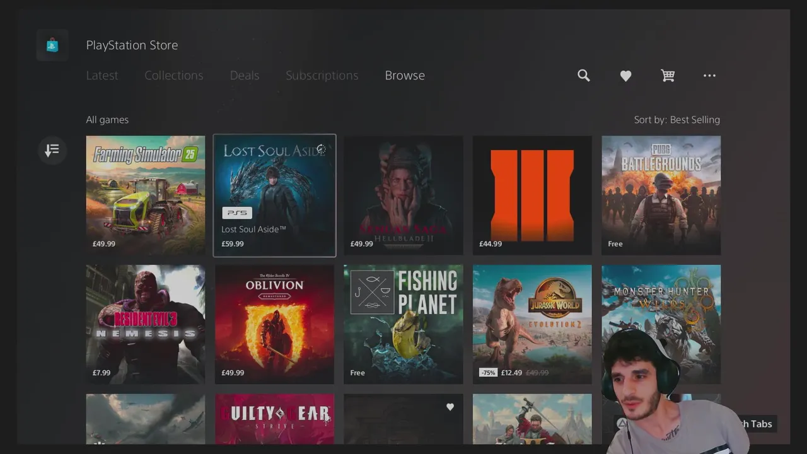Click the £44.99 price label
Screen dimensions: 807x454
(x=491, y=244)
